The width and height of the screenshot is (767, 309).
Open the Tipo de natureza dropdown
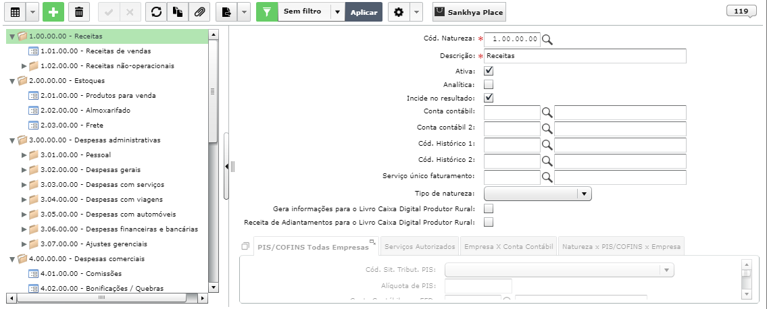coord(538,194)
